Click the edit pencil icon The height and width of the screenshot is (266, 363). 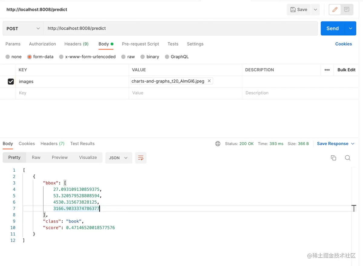point(335,10)
